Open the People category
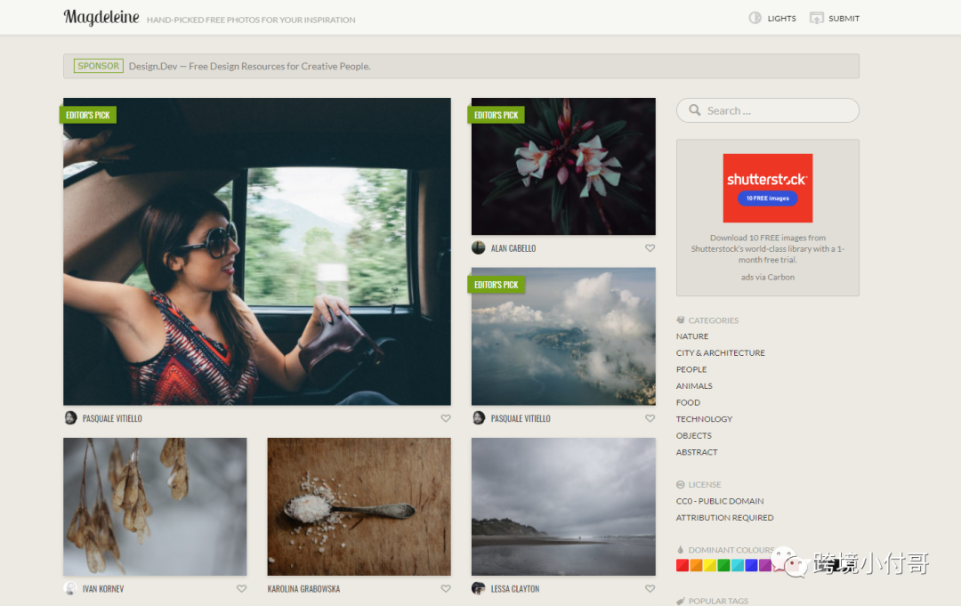This screenshot has height=606, width=961. 691,369
